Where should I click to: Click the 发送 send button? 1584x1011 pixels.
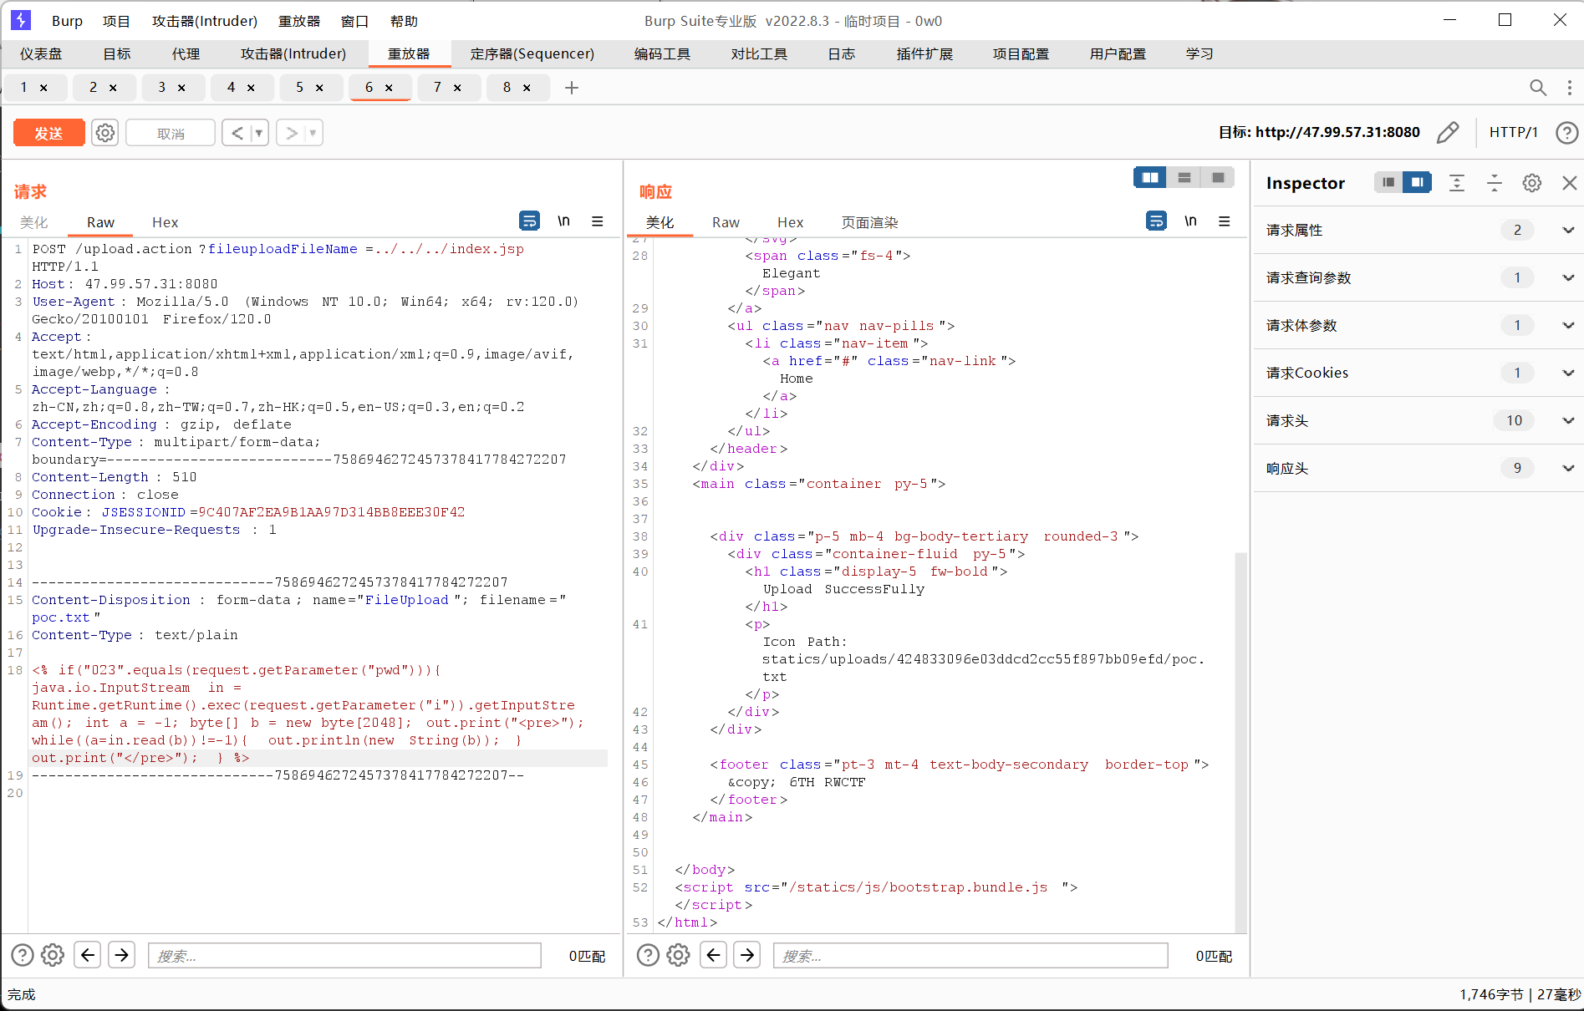click(x=48, y=133)
